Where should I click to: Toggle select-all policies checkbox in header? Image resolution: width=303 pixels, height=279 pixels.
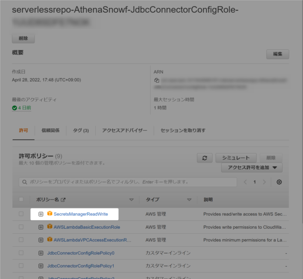pos(21,199)
